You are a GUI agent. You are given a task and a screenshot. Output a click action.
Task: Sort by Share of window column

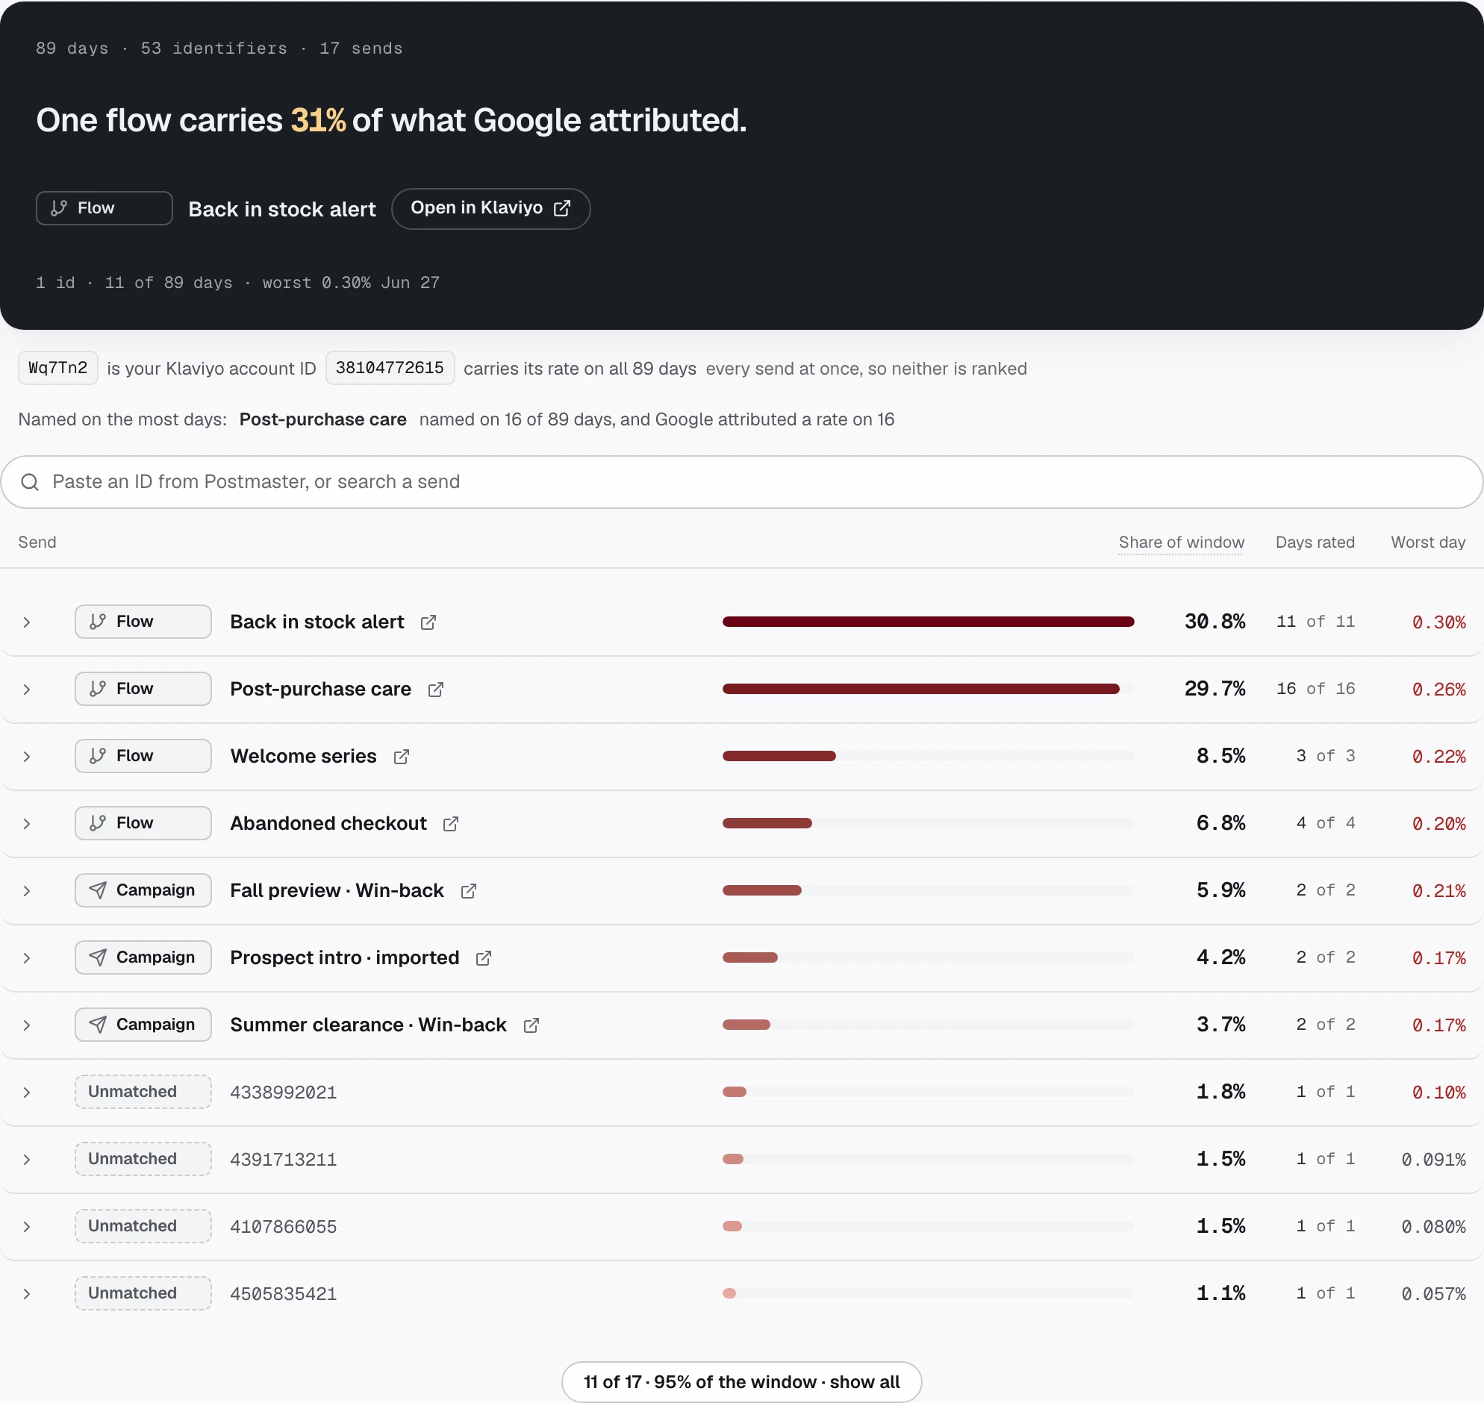click(x=1181, y=543)
